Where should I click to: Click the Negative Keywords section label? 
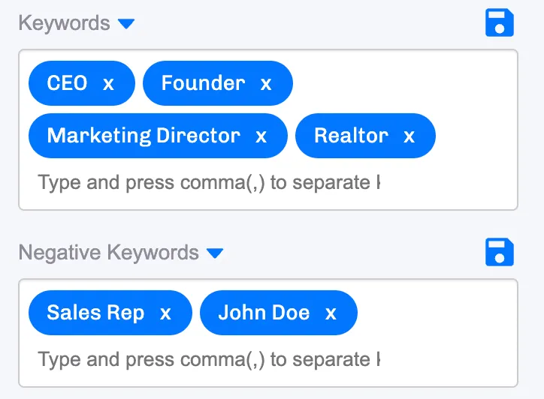coord(109,252)
